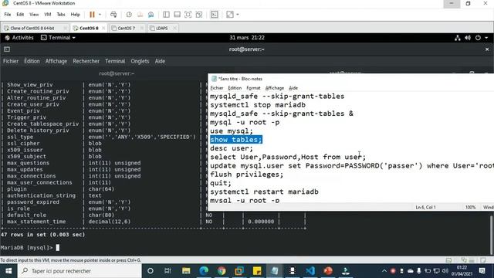Image resolution: width=494 pixels, height=278 pixels.
Task: Click the Send Ctrl+Alt+Del icon in VMware toolbar
Action: [113, 15]
